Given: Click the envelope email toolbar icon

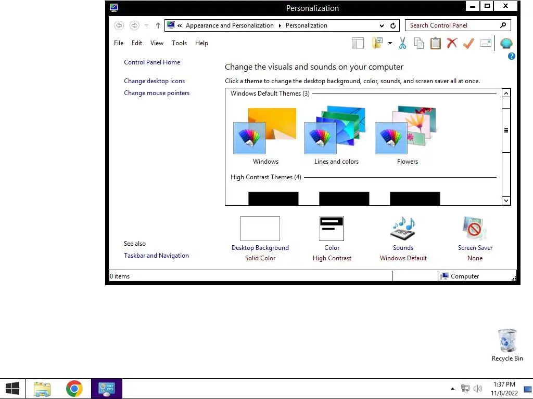Looking at the screenshot, I should point(486,43).
